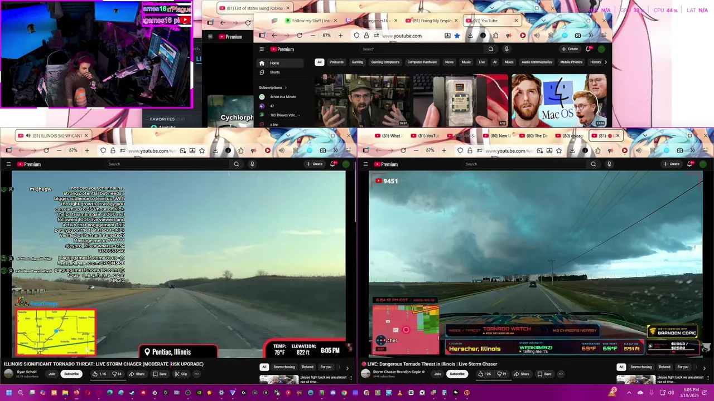Viewport: 714px width, 401px height.
Task: Click the search field in the top YouTube window
Action: click(422, 49)
